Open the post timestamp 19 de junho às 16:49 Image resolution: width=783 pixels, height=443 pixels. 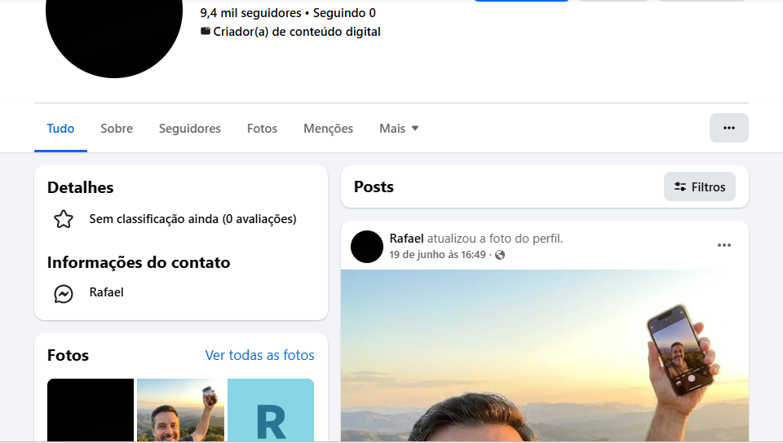(x=437, y=255)
